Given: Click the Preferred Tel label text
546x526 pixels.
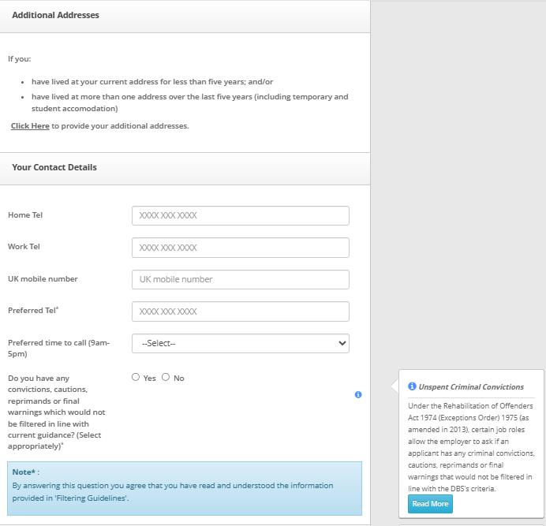Looking at the screenshot, I should tap(32, 311).
